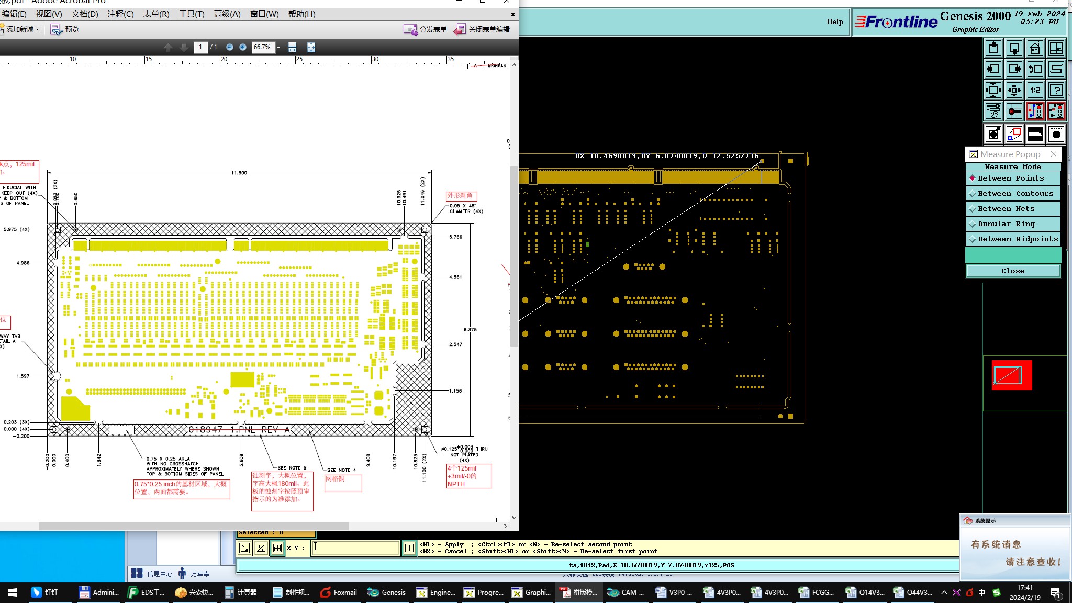This screenshot has width=1072, height=603.
Task: Click the Home view icon
Action: (1035, 49)
